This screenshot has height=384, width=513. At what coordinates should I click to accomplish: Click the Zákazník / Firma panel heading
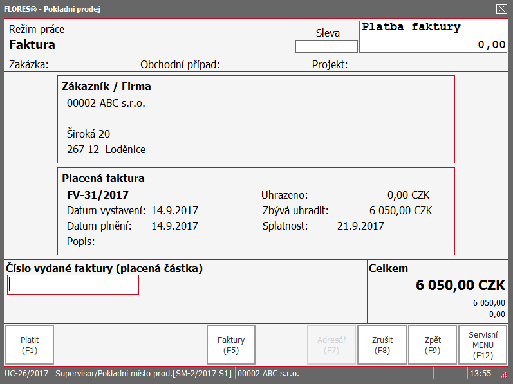click(x=106, y=86)
